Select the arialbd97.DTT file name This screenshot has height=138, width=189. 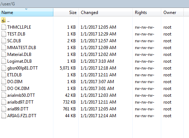tap(20, 102)
